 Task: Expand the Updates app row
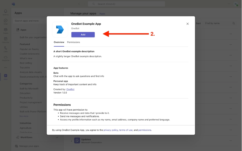(71, 141)
